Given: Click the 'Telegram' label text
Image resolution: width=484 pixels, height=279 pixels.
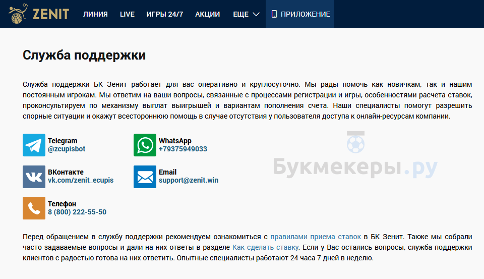Looking at the screenshot, I should click(63, 141).
